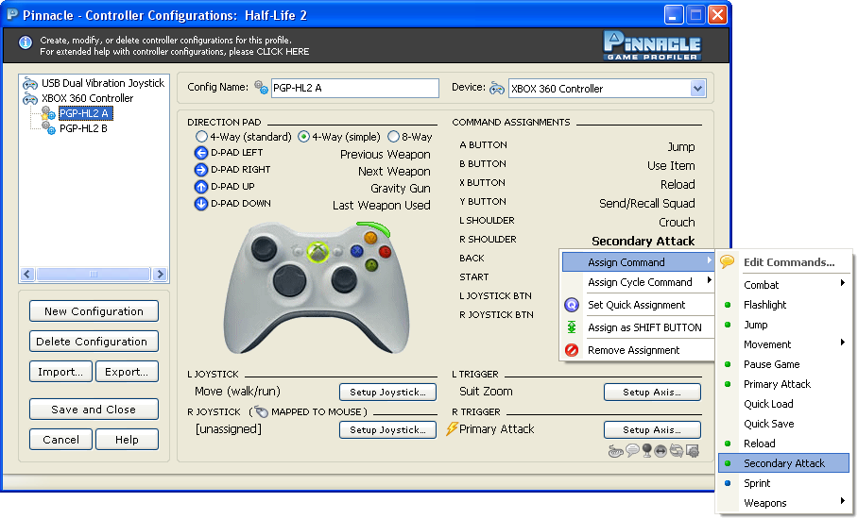
Task: Click the Save and Close button
Action: tap(94, 410)
